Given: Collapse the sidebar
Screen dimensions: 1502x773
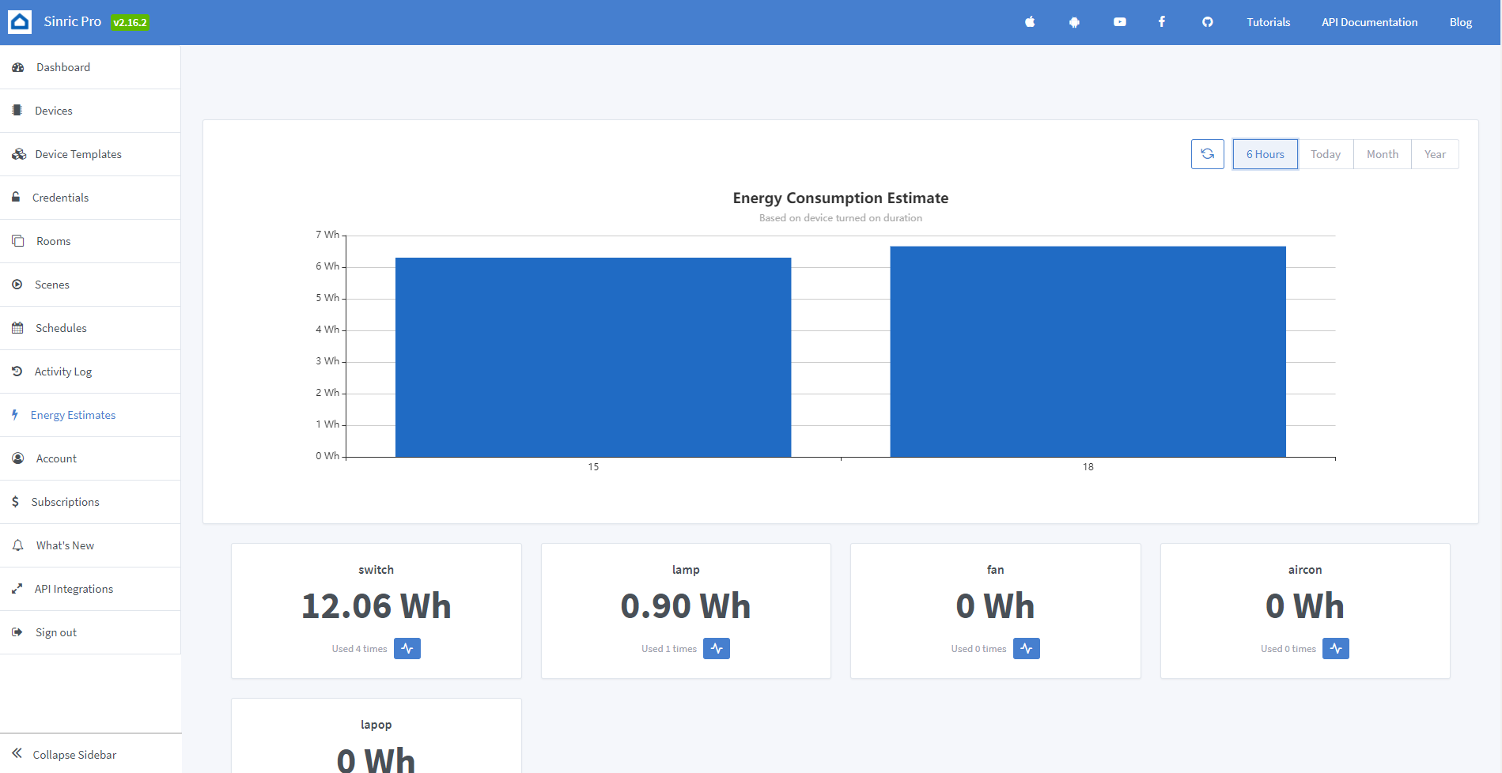Looking at the screenshot, I should click(x=75, y=754).
